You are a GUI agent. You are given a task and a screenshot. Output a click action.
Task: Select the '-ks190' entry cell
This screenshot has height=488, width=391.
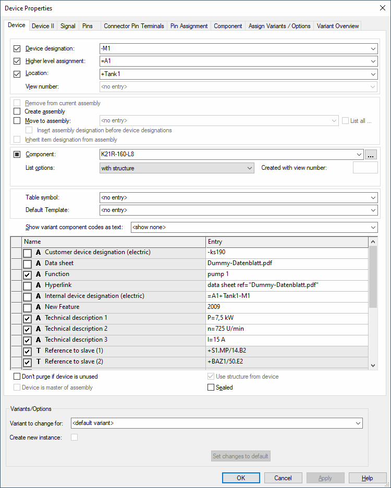[x=287, y=253]
